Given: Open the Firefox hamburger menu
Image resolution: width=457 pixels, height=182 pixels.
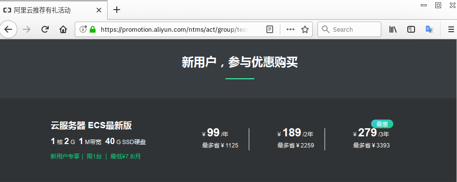Looking at the screenshot, I should click(x=451, y=29).
